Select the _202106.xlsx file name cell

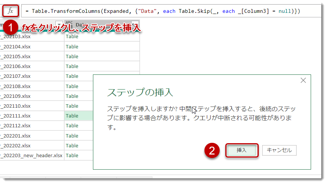[x=32, y=66]
